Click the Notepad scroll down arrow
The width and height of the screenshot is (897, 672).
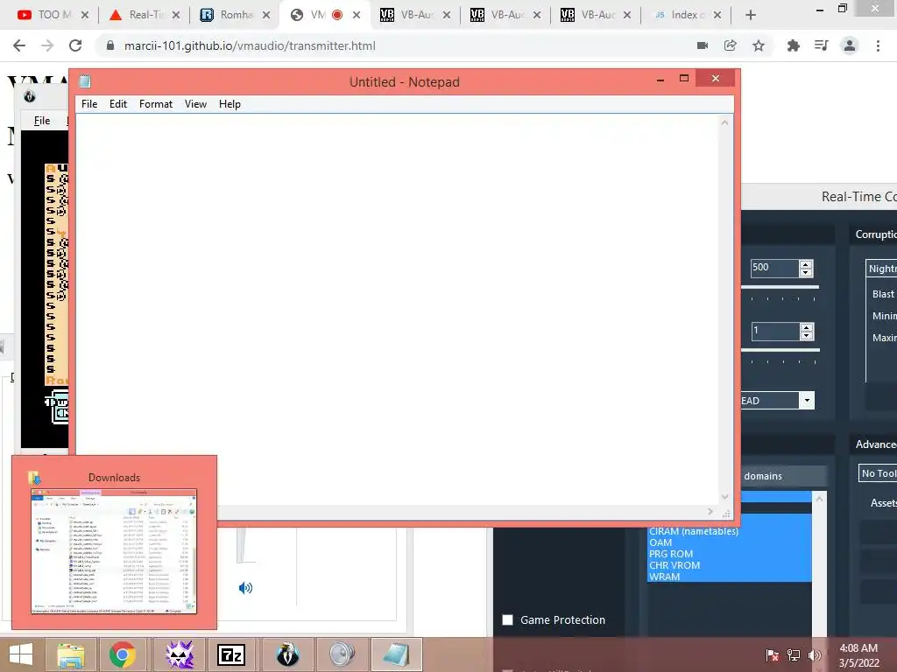724,497
